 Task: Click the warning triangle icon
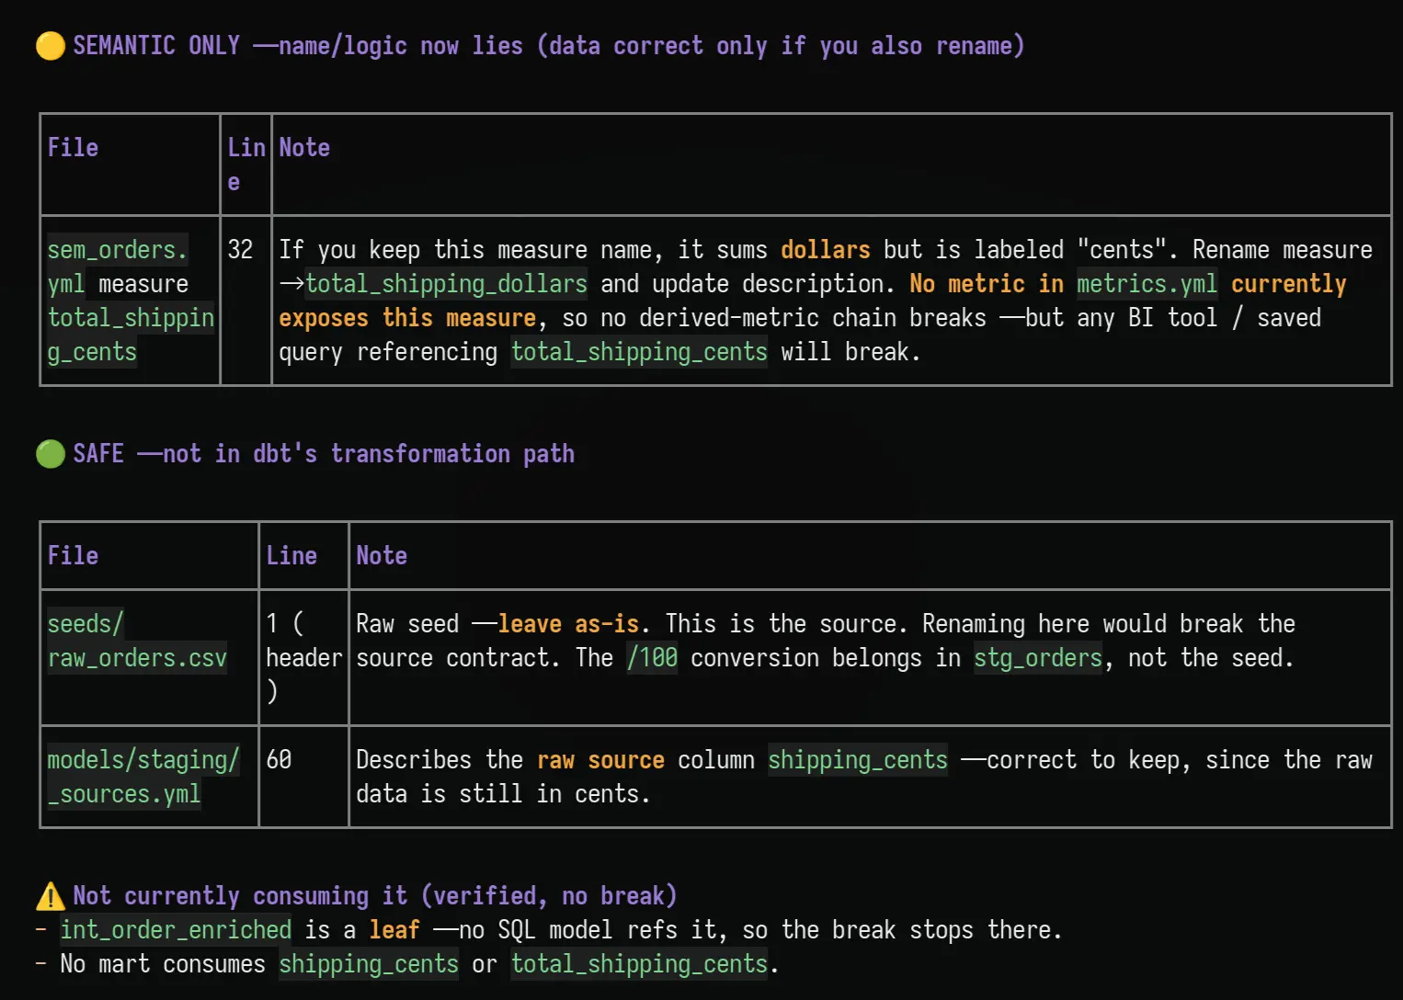(x=50, y=896)
